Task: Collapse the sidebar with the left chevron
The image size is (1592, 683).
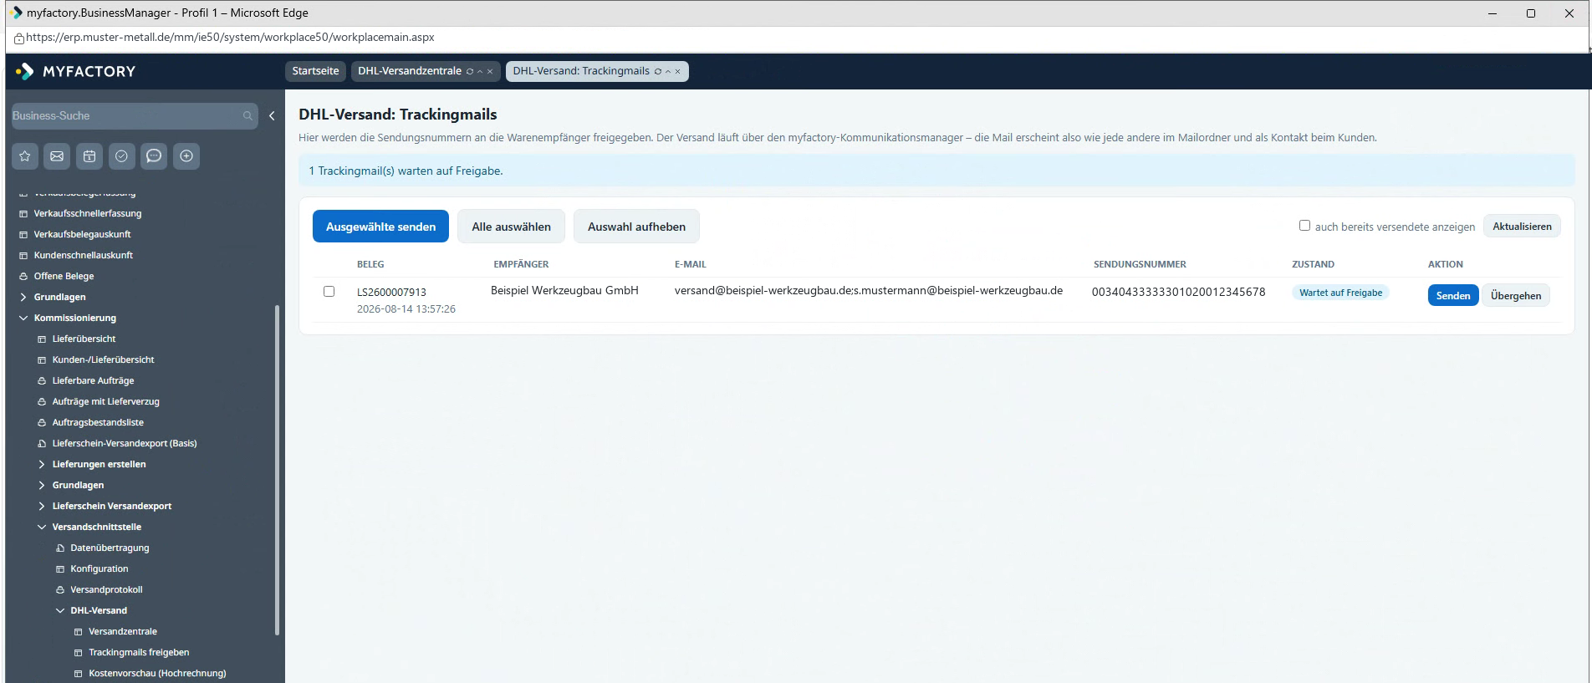Action: point(272,116)
